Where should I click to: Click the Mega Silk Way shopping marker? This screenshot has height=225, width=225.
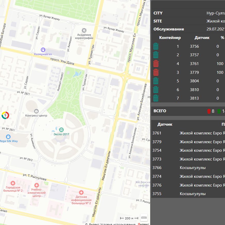(8, 136)
